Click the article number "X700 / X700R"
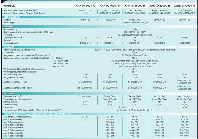The image size is (198, 139). tap(85, 10)
